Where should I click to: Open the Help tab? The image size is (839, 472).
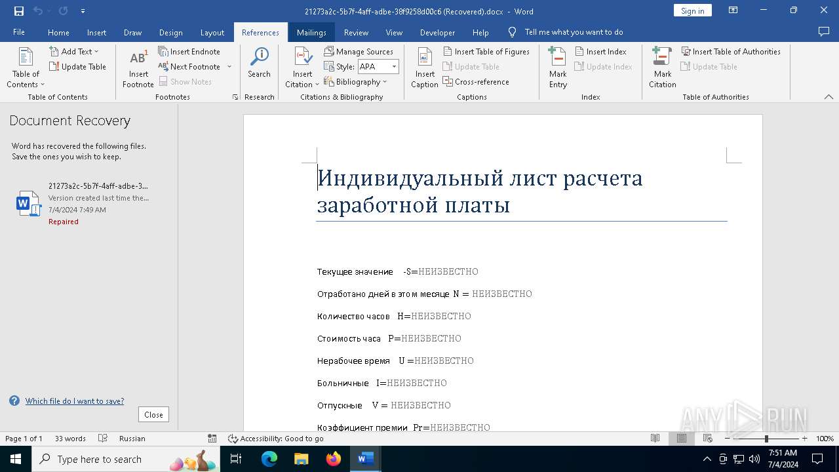(480, 32)
